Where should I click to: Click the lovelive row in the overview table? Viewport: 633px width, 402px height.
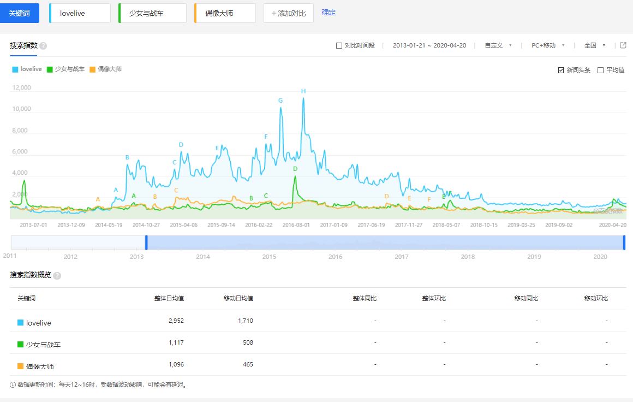tap(318, 321)
